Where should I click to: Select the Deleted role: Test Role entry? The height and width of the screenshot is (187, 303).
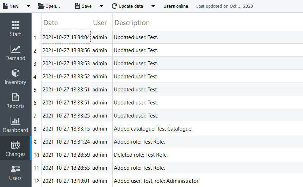click(141, 155)
